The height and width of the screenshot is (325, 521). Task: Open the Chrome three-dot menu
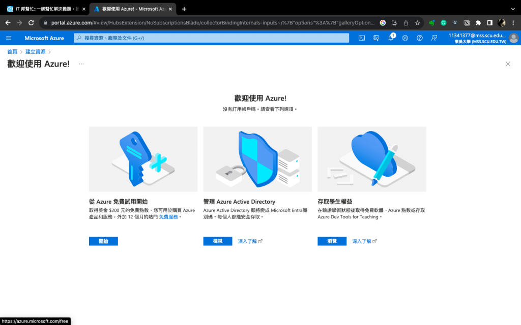(x=513, y=23)
